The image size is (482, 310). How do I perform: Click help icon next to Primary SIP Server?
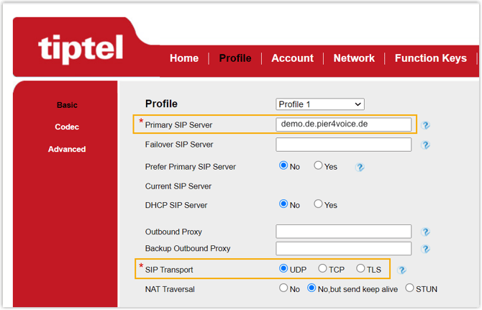pyautogui.click(x=426, y=125)
